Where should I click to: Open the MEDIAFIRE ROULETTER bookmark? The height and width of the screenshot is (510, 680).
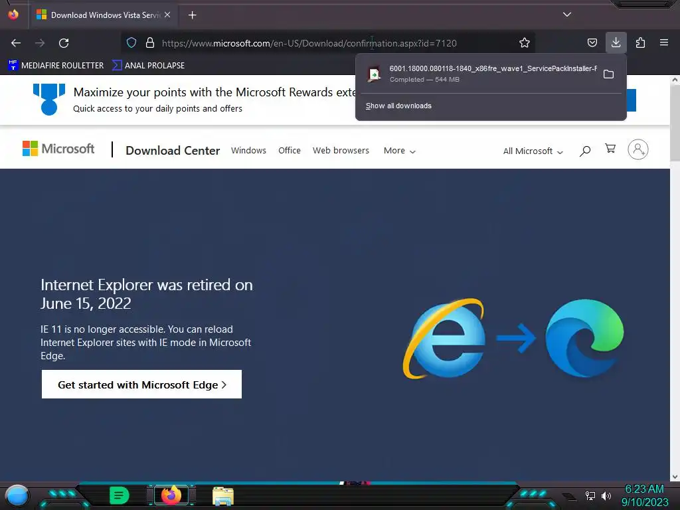tap(56, 66)
